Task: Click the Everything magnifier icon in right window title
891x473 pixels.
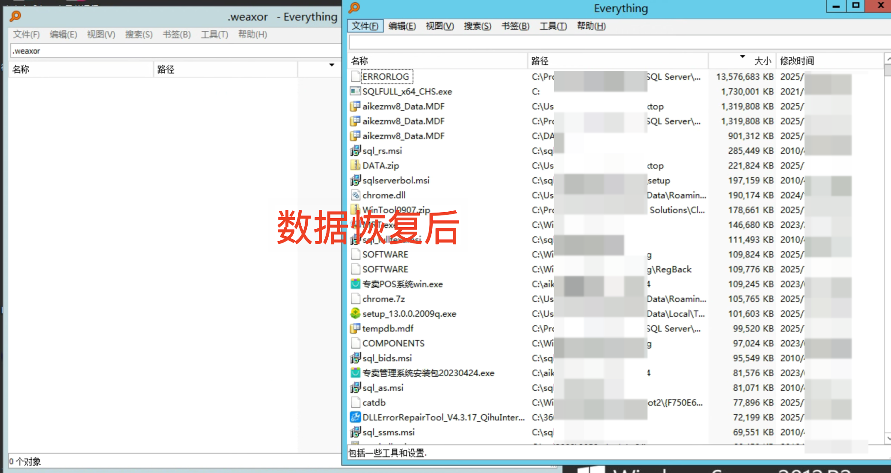Action: coord(354,7)
